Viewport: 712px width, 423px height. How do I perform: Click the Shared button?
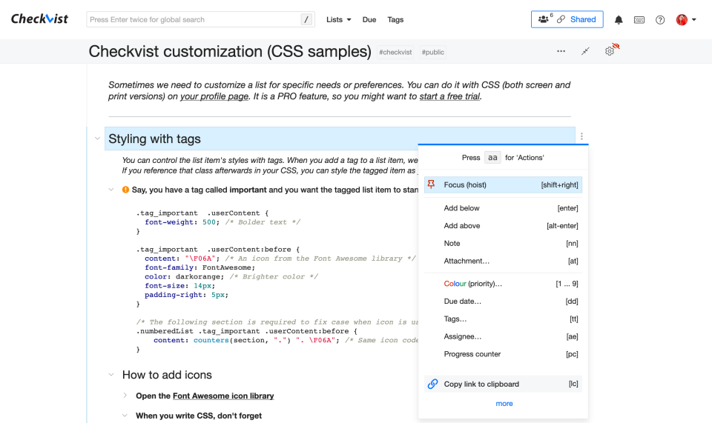coord(567,19)
